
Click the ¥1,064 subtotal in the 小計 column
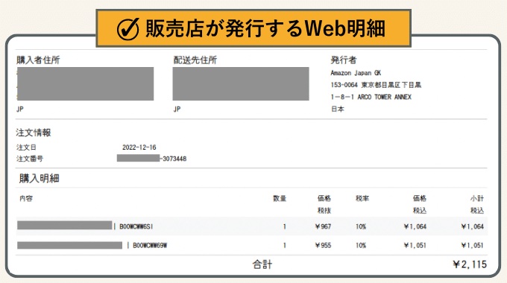(x=473, y=226)
